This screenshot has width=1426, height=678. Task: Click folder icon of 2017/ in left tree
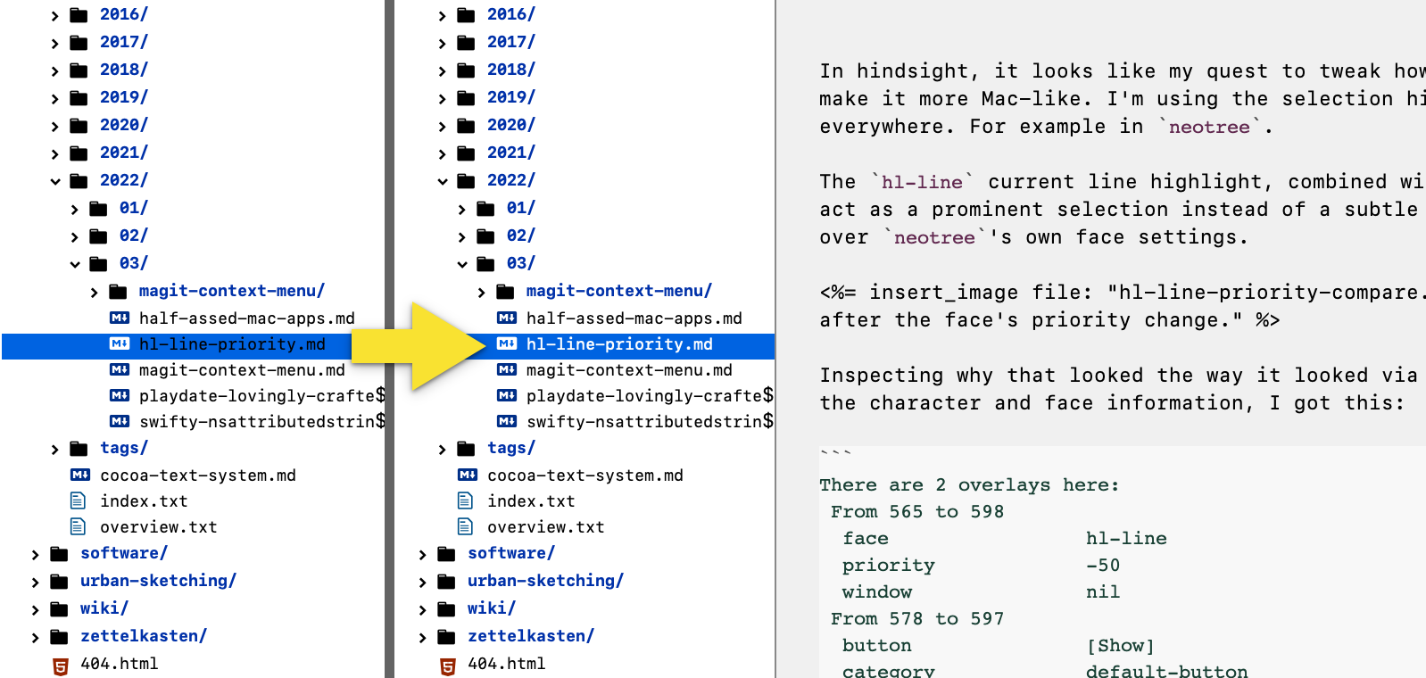pos(79,42)
